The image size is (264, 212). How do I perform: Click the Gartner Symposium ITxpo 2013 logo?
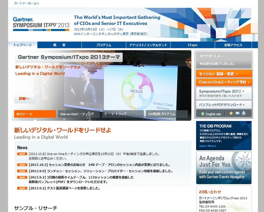(x=41, y=24)
